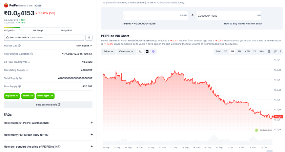The height and width of the screenshot is (152, 285).
Task: Click the PEIPEI amount input field
Action: click(x=155, y=16)
